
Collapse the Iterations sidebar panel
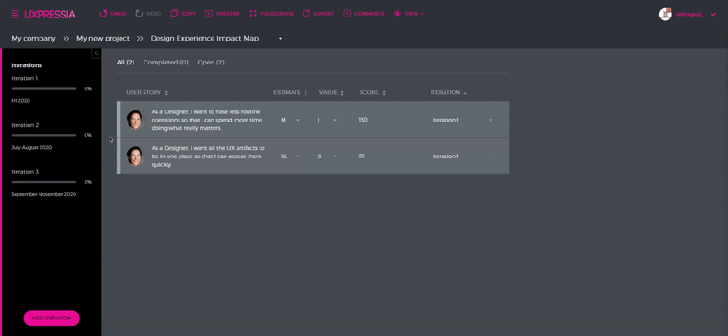[x=97, y=53]
